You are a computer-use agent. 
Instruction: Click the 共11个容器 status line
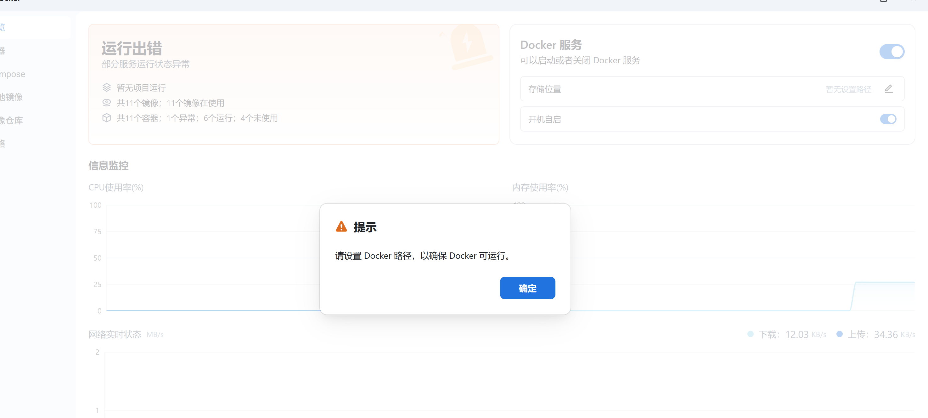click(197, 118)
